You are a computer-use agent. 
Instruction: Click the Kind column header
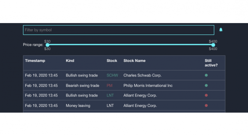[70, 60]
